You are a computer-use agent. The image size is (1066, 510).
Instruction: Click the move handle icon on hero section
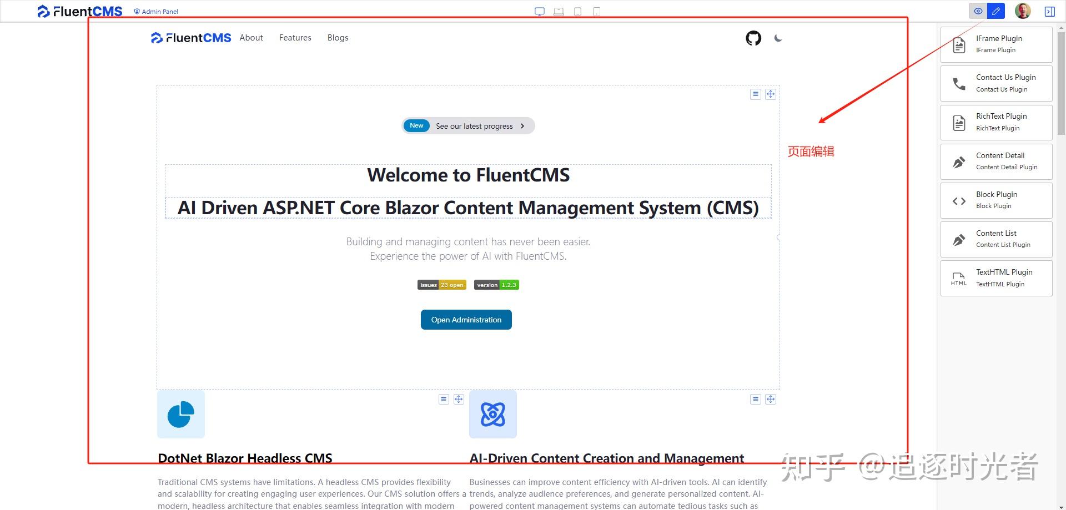point(771,94)
